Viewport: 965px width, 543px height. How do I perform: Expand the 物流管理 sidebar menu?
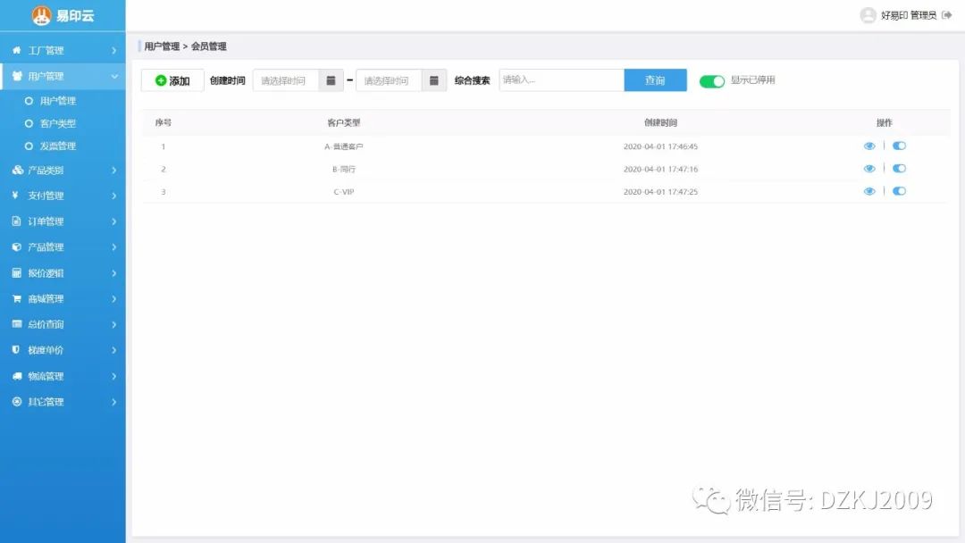point(63,377)
